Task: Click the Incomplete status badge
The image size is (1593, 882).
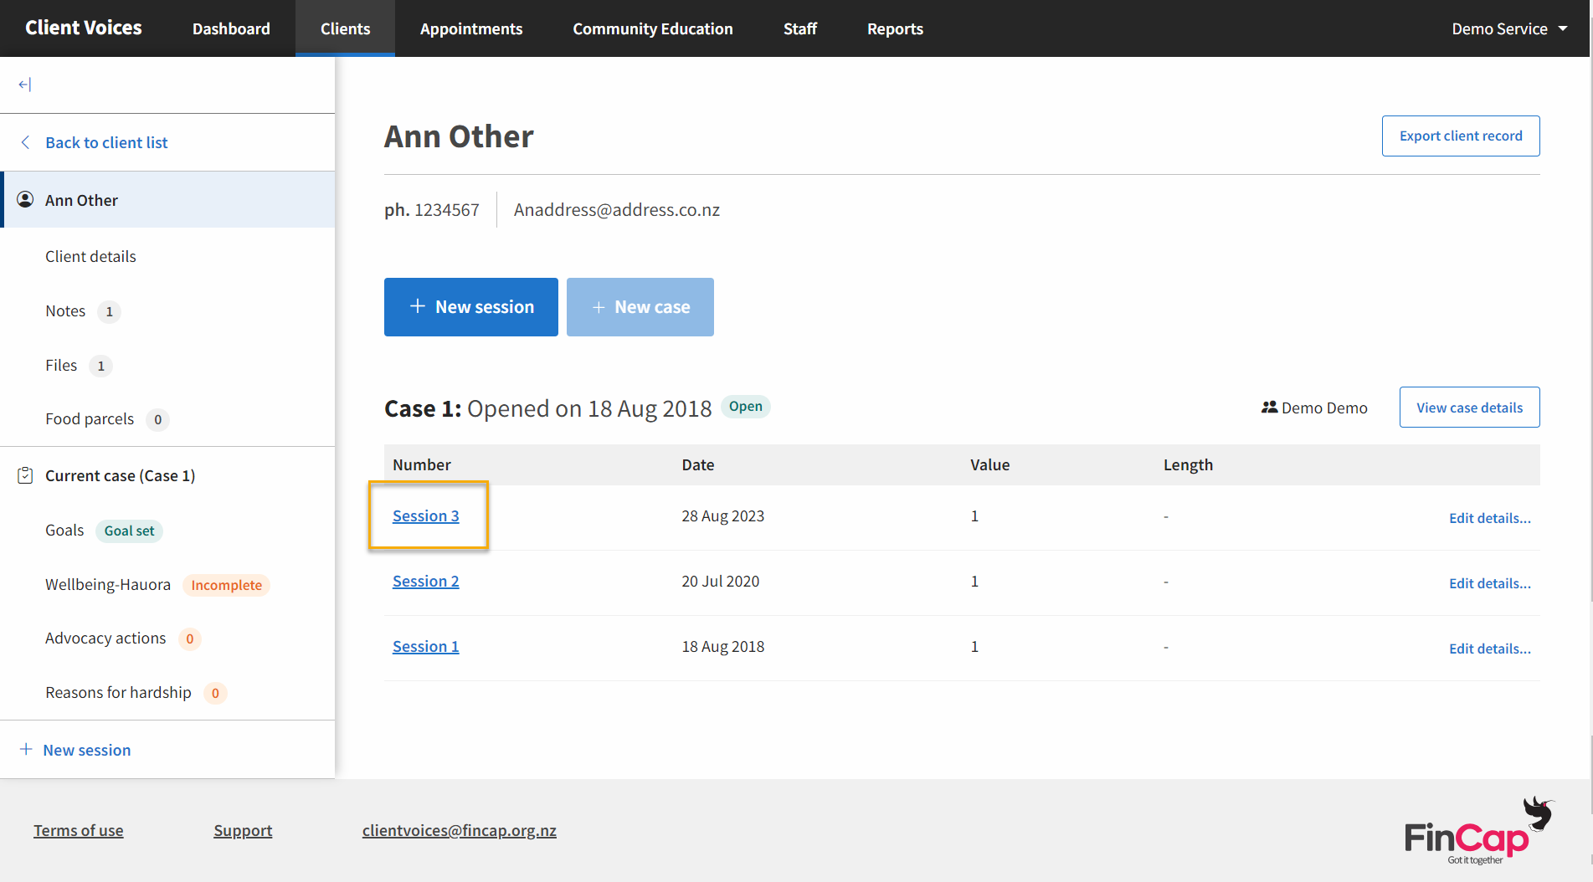Action: [x=227, y=585]
